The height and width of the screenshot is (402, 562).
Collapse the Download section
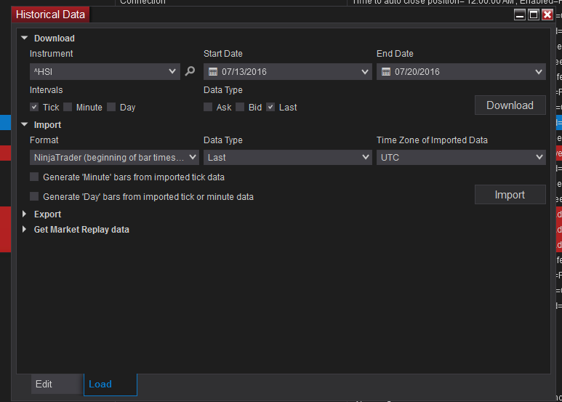point(25,38)
